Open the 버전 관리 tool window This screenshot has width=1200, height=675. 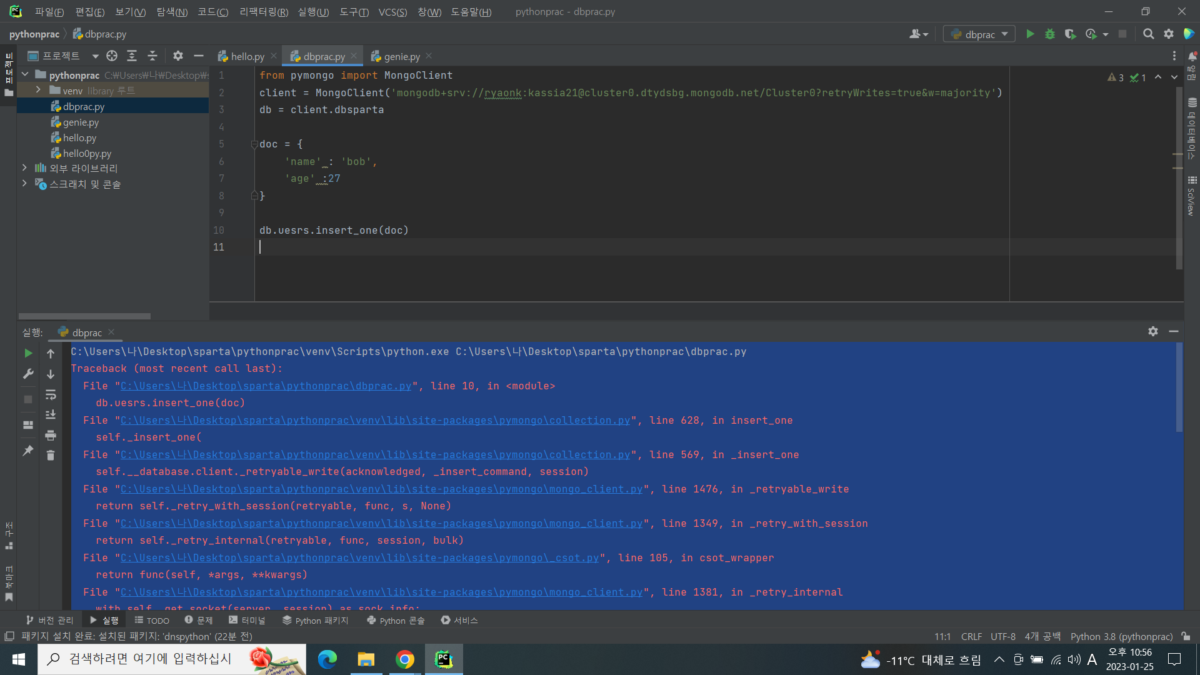[49, 621]
